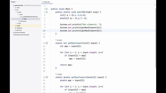Click the .gitignore file icon
Viewport: 166px width, 93px height.
pos(16,28)
